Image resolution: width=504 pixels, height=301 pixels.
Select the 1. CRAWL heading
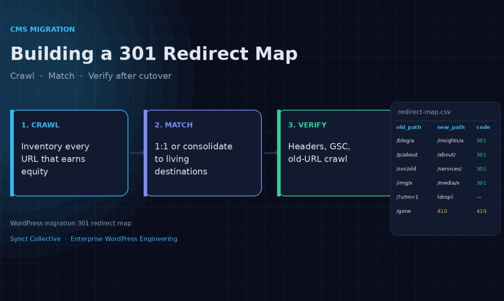tap(40, 125)
